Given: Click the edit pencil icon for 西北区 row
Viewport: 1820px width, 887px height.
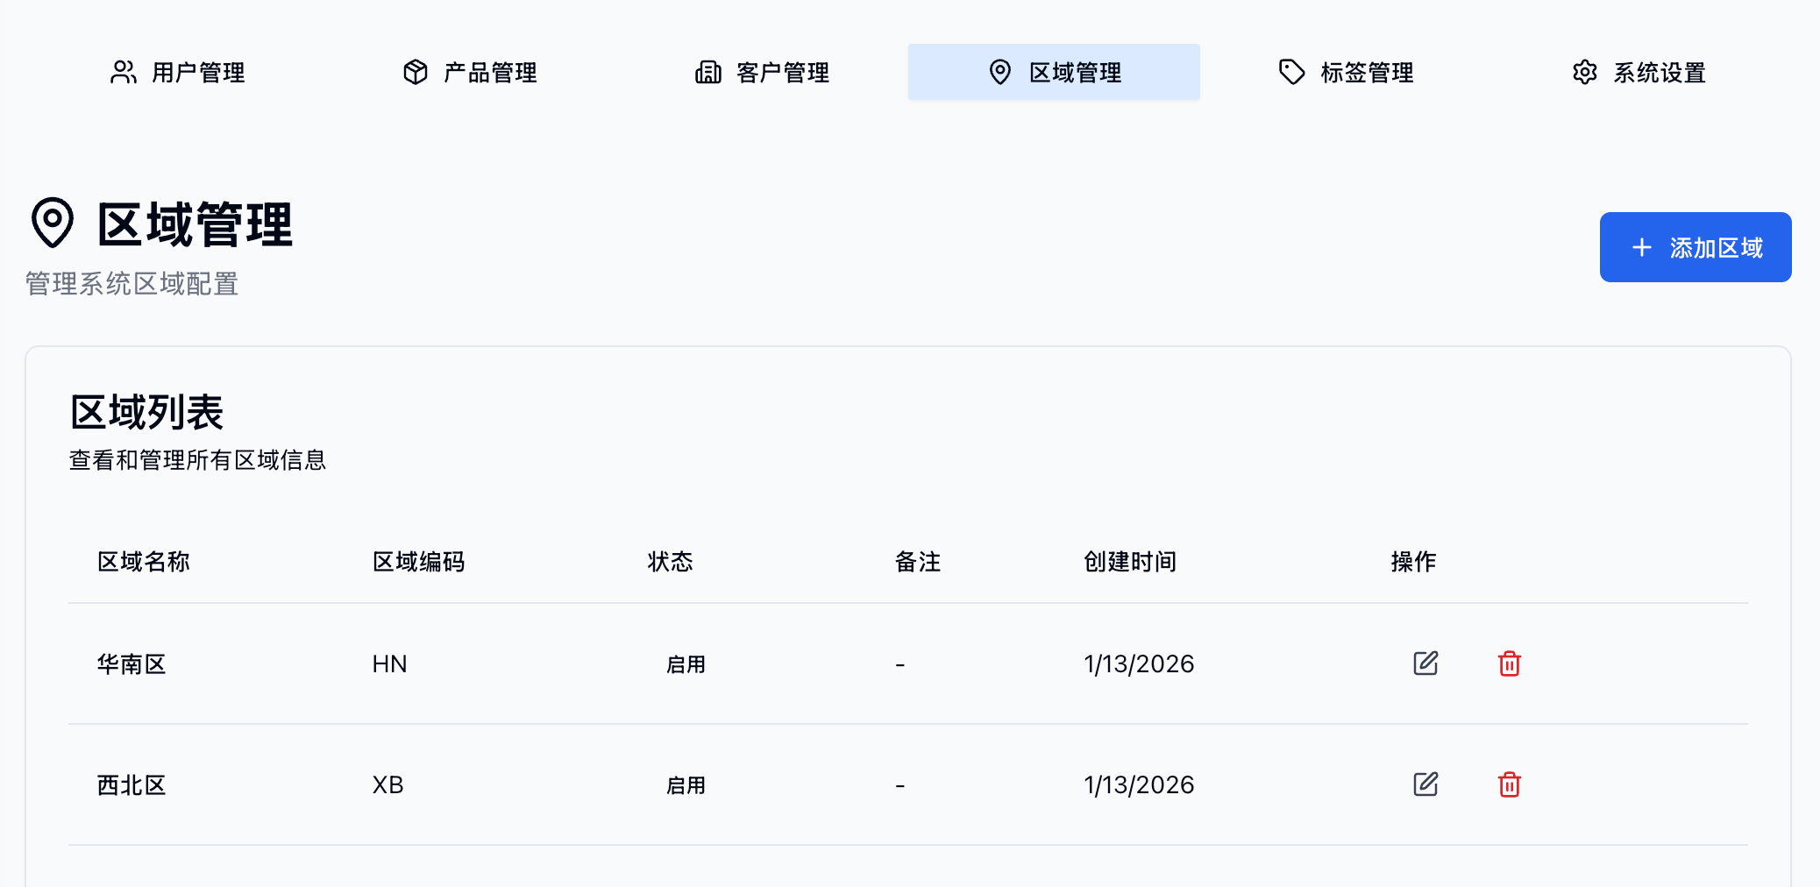Looking at the screenshot, I should tap(1425, 785).
